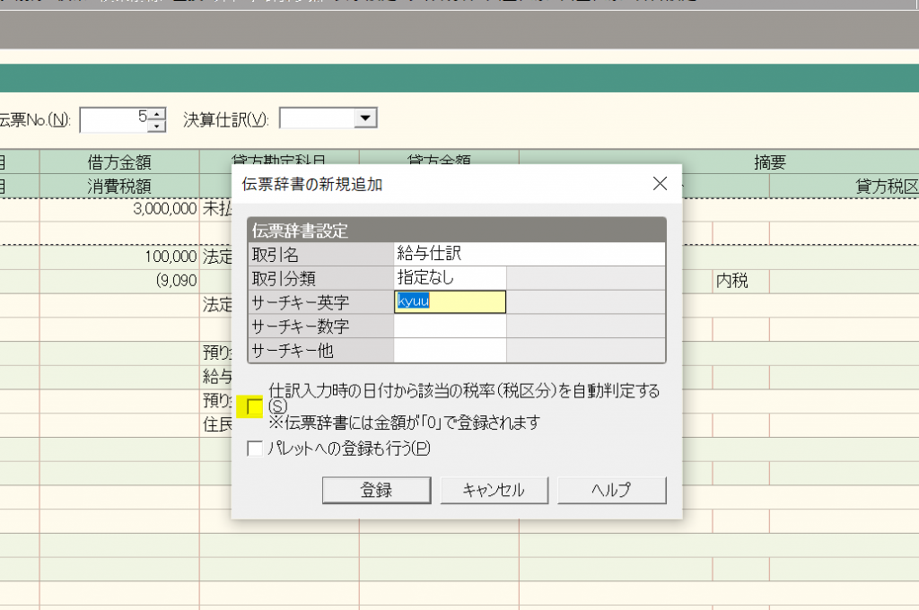919x610 pixels.
Task: Expand the 決算仕訳 dropdown
Action: pyautogui.click(x=364, y=118)
